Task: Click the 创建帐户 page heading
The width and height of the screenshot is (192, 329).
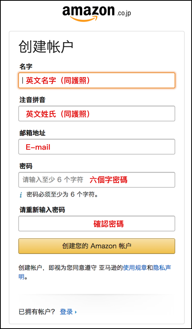Action: (x=46, y=46)
